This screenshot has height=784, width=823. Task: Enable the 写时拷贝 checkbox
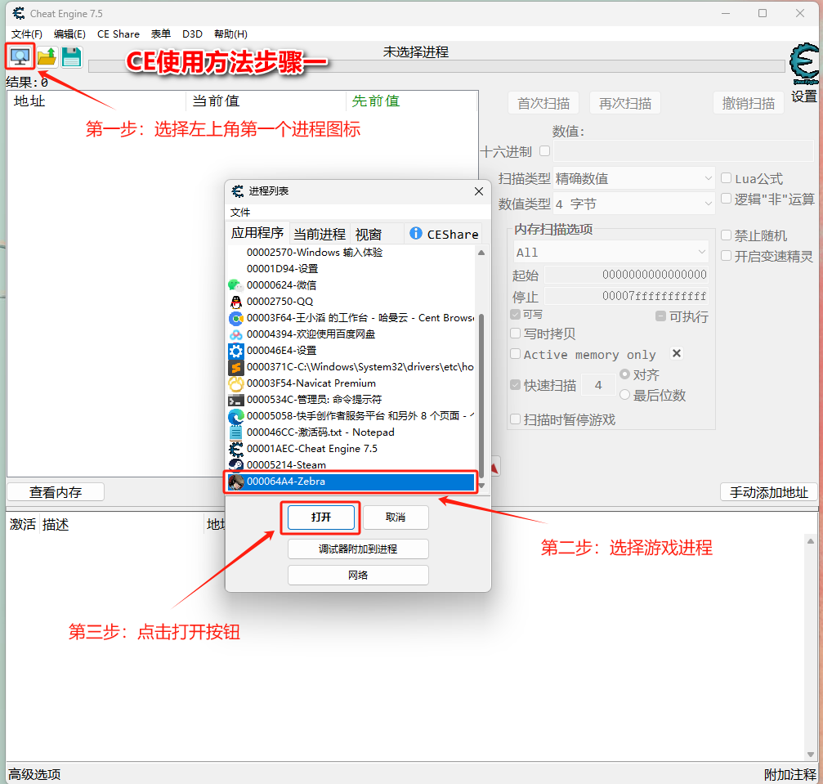(x=515, y=334)
